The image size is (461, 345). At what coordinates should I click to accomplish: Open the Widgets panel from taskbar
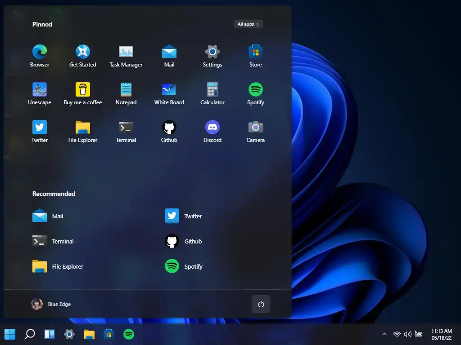50,334
